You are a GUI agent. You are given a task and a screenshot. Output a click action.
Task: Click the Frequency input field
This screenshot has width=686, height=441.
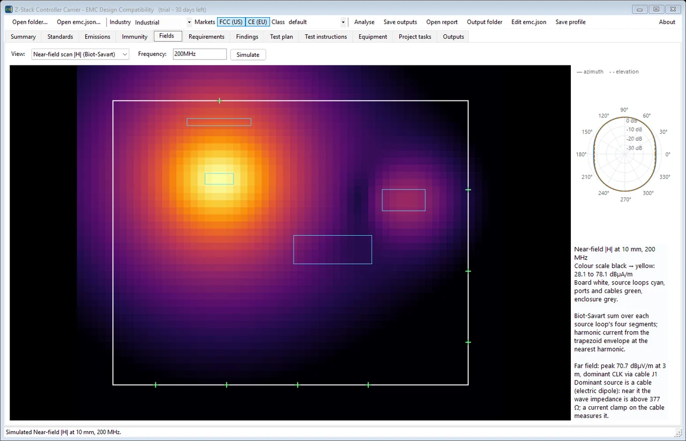[x=200, y=54]
